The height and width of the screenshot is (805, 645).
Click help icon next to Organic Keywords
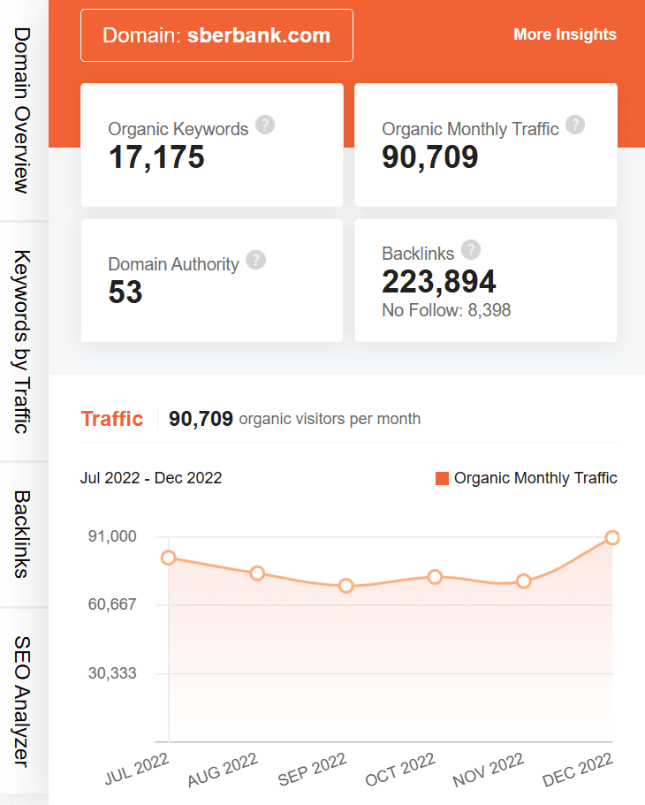[265, 125]
